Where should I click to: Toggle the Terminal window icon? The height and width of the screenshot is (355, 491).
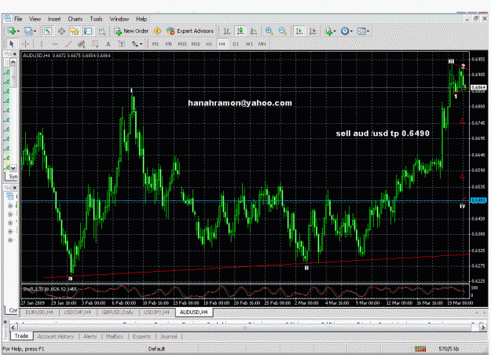(88, 31)
